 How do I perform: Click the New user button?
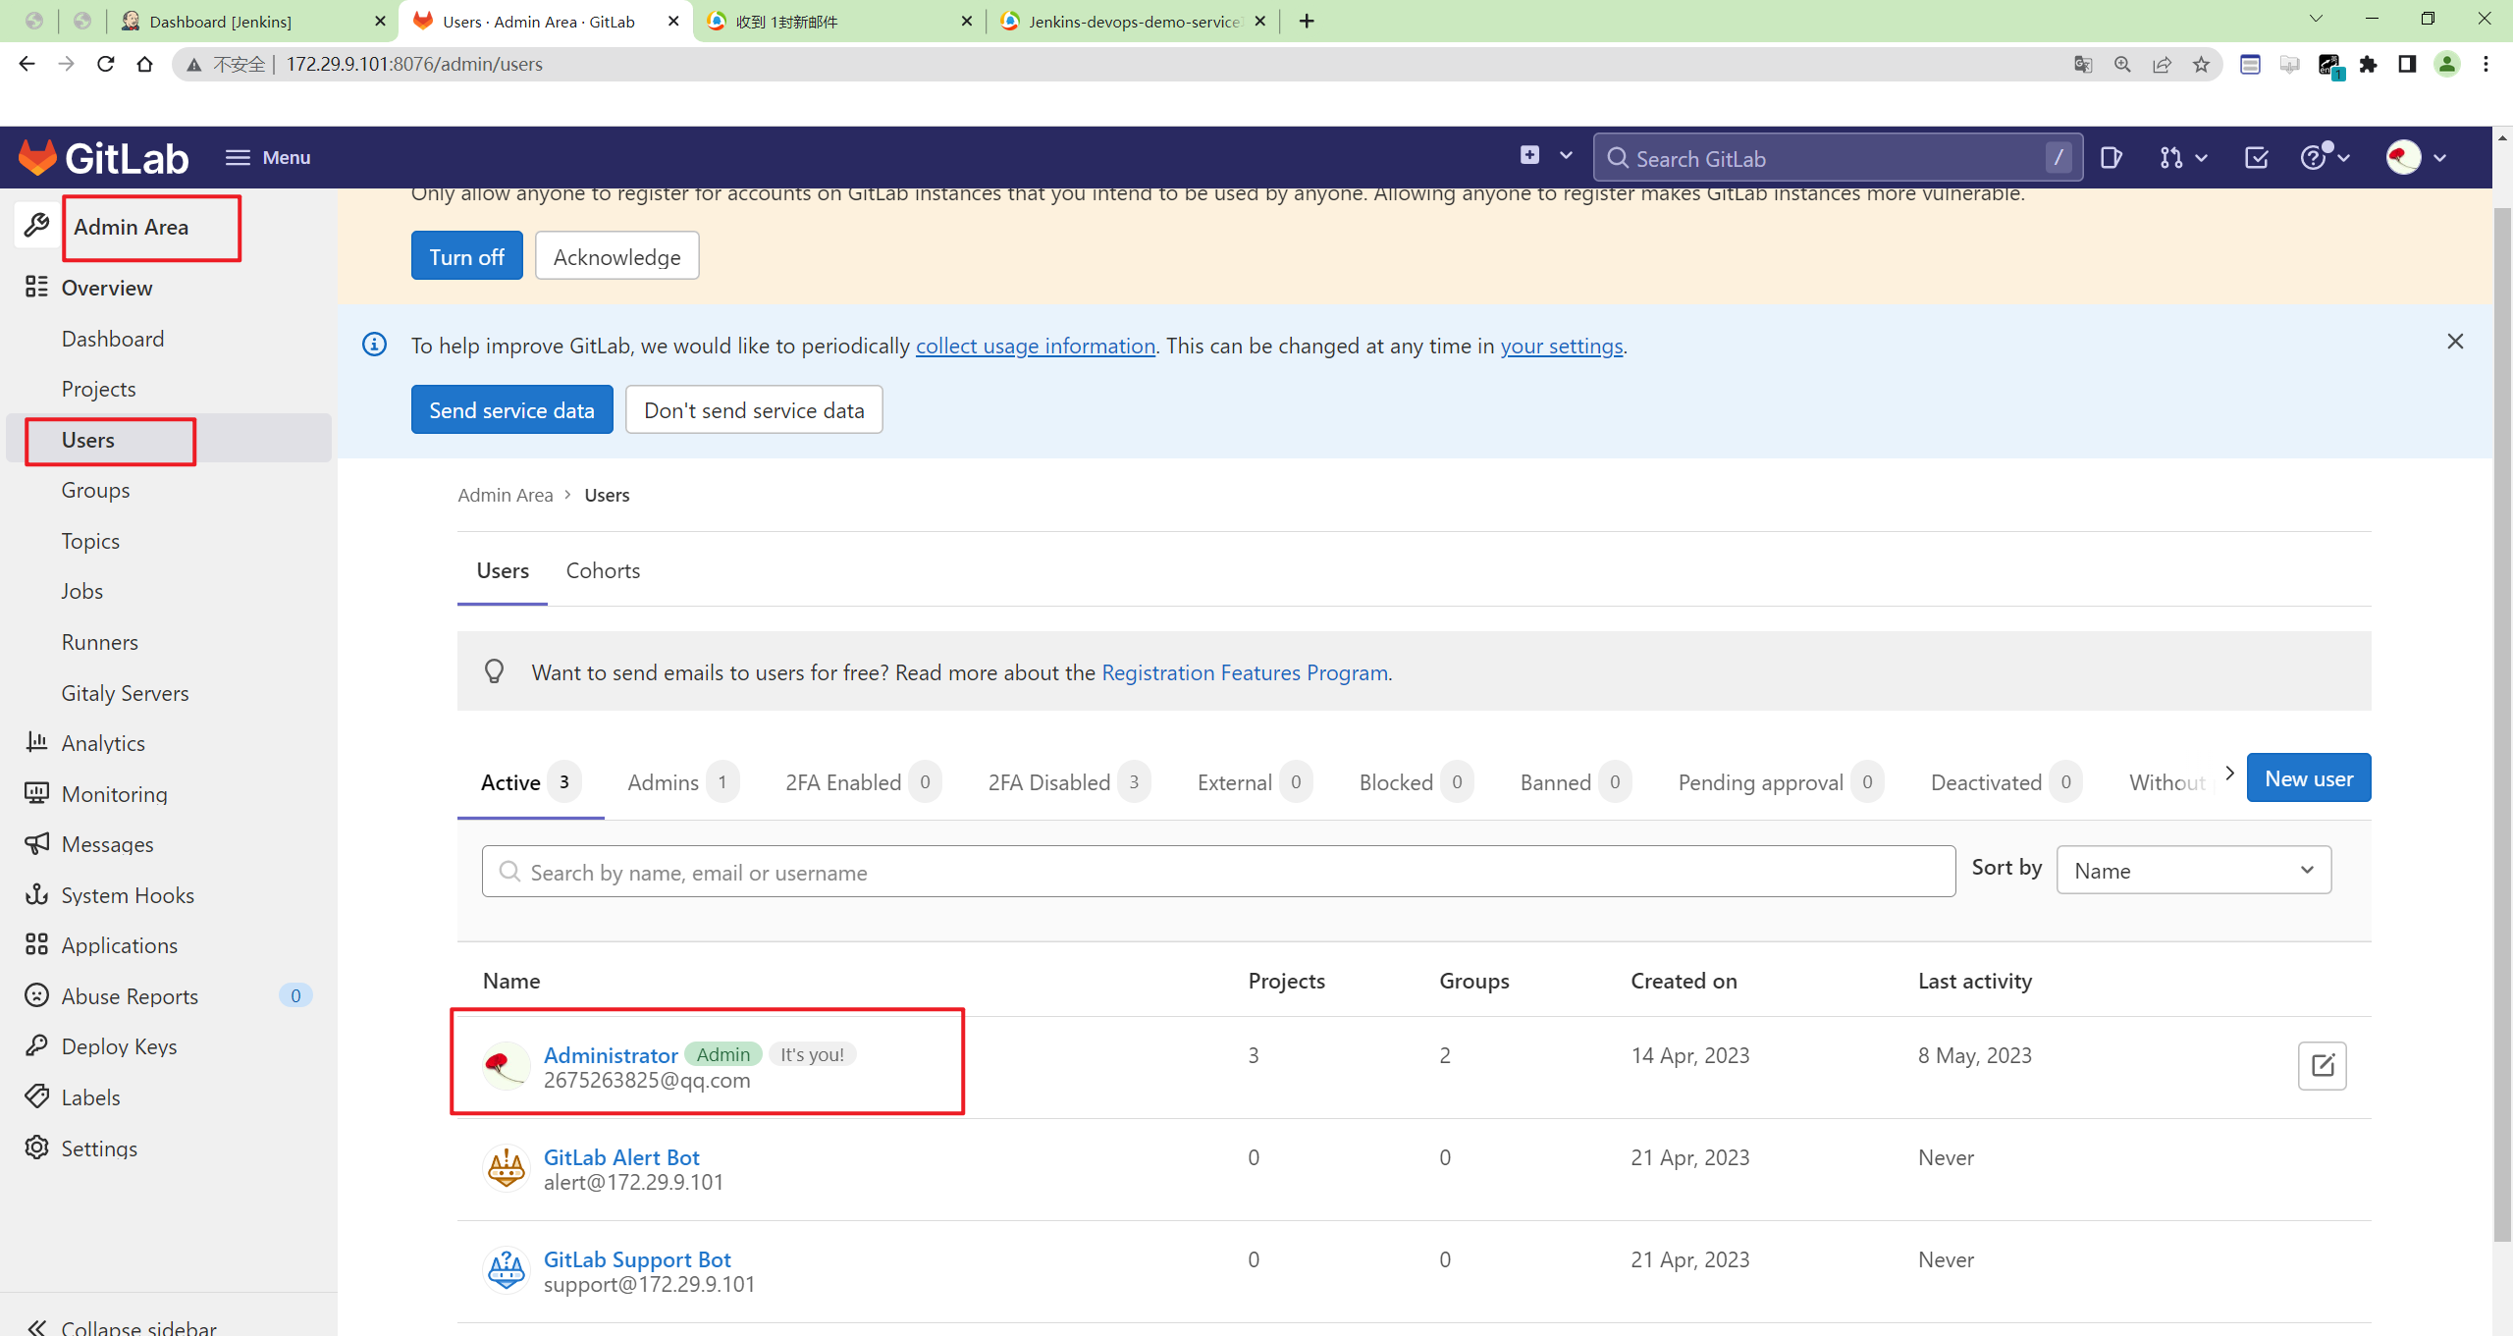(x=2309, y=777)
